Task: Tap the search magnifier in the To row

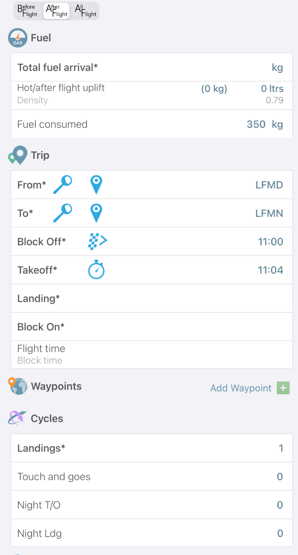Action: point(63,213)
